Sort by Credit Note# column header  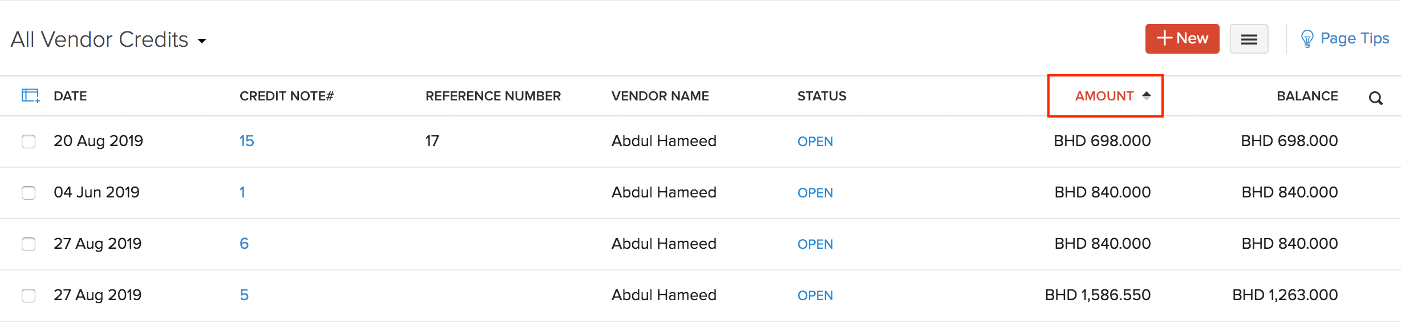tap(286, 96)
